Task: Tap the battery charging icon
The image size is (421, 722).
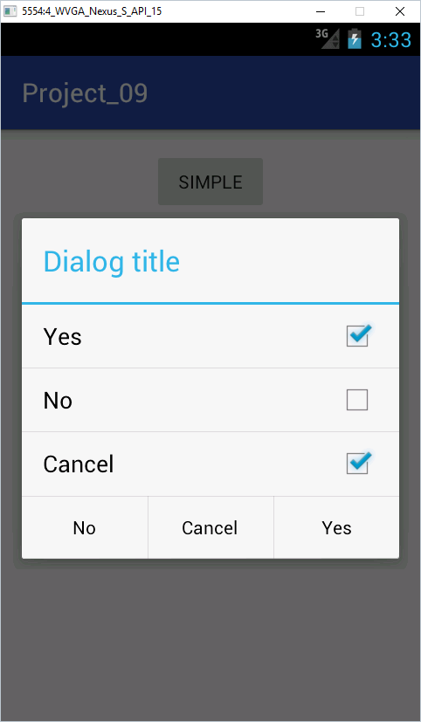Action: pos(355,39)
